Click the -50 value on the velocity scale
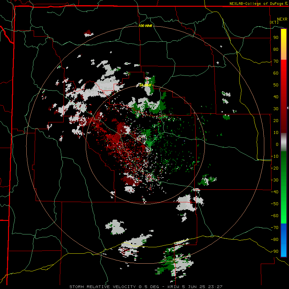The height and width of the screenshot is (289, 289). (275, 204)
